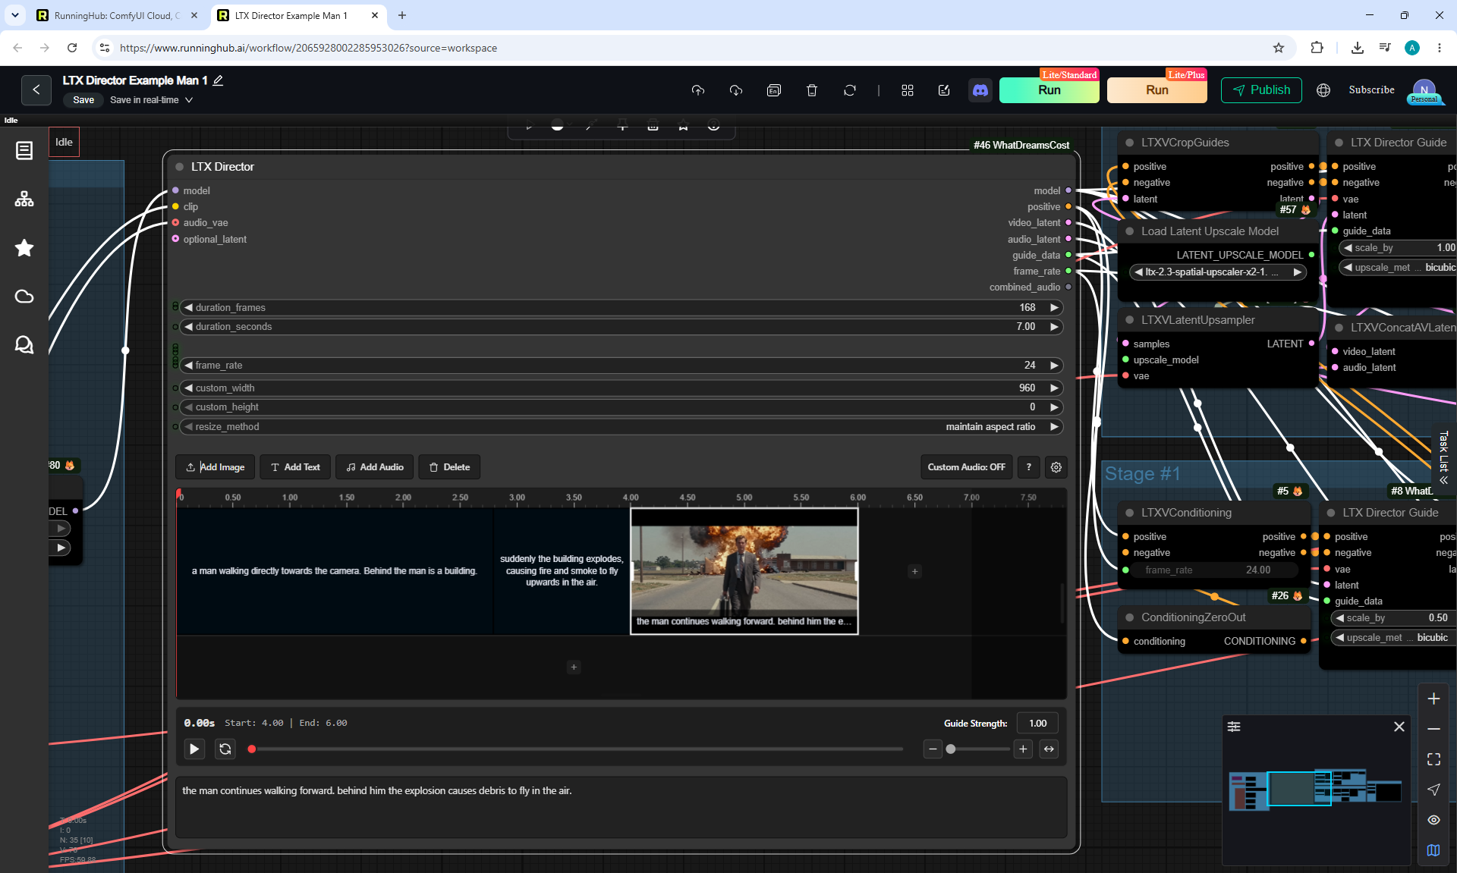This screenshot has width=1457, height=873.
Task: Click the paper-plane locate icon on canvas controls
Action: tap(1433, 790)
